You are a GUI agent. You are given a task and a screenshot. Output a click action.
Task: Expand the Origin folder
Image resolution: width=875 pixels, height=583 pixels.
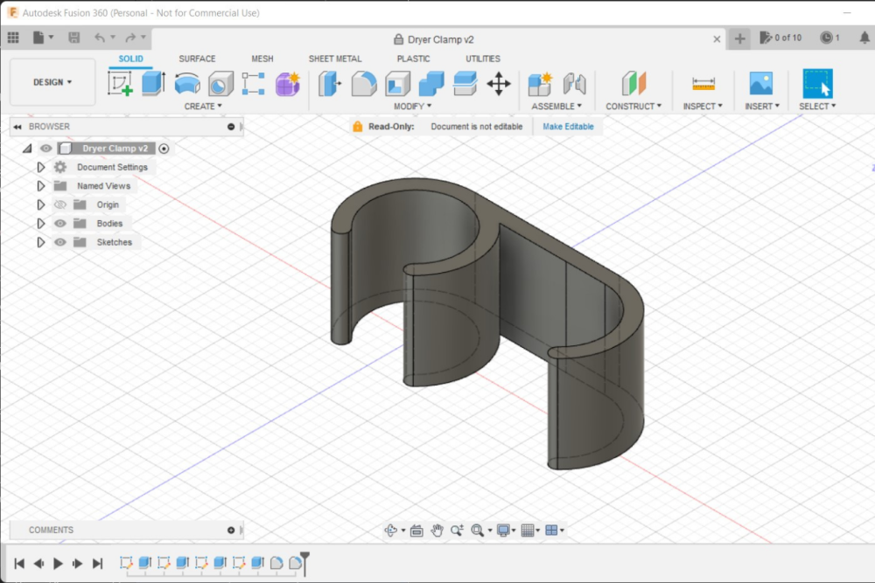[40, 205]
